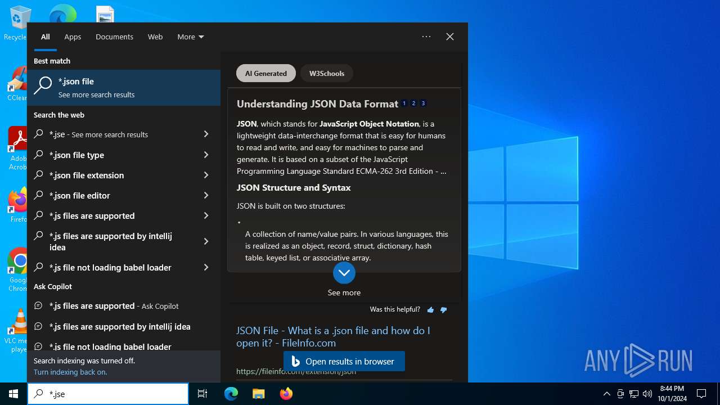This screenshot has width=720, height=405.
Task: Open the network status tray icon
Action: pos(634,394)
